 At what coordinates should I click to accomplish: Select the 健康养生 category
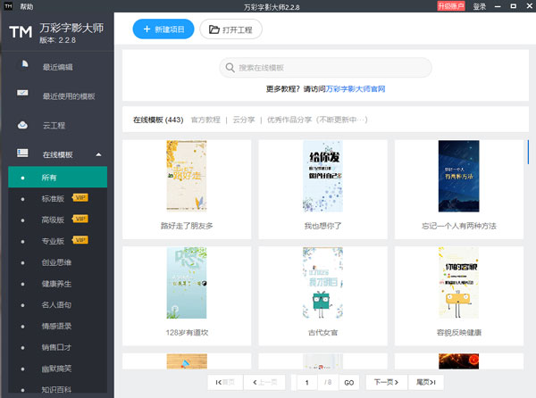pos(57,283)
